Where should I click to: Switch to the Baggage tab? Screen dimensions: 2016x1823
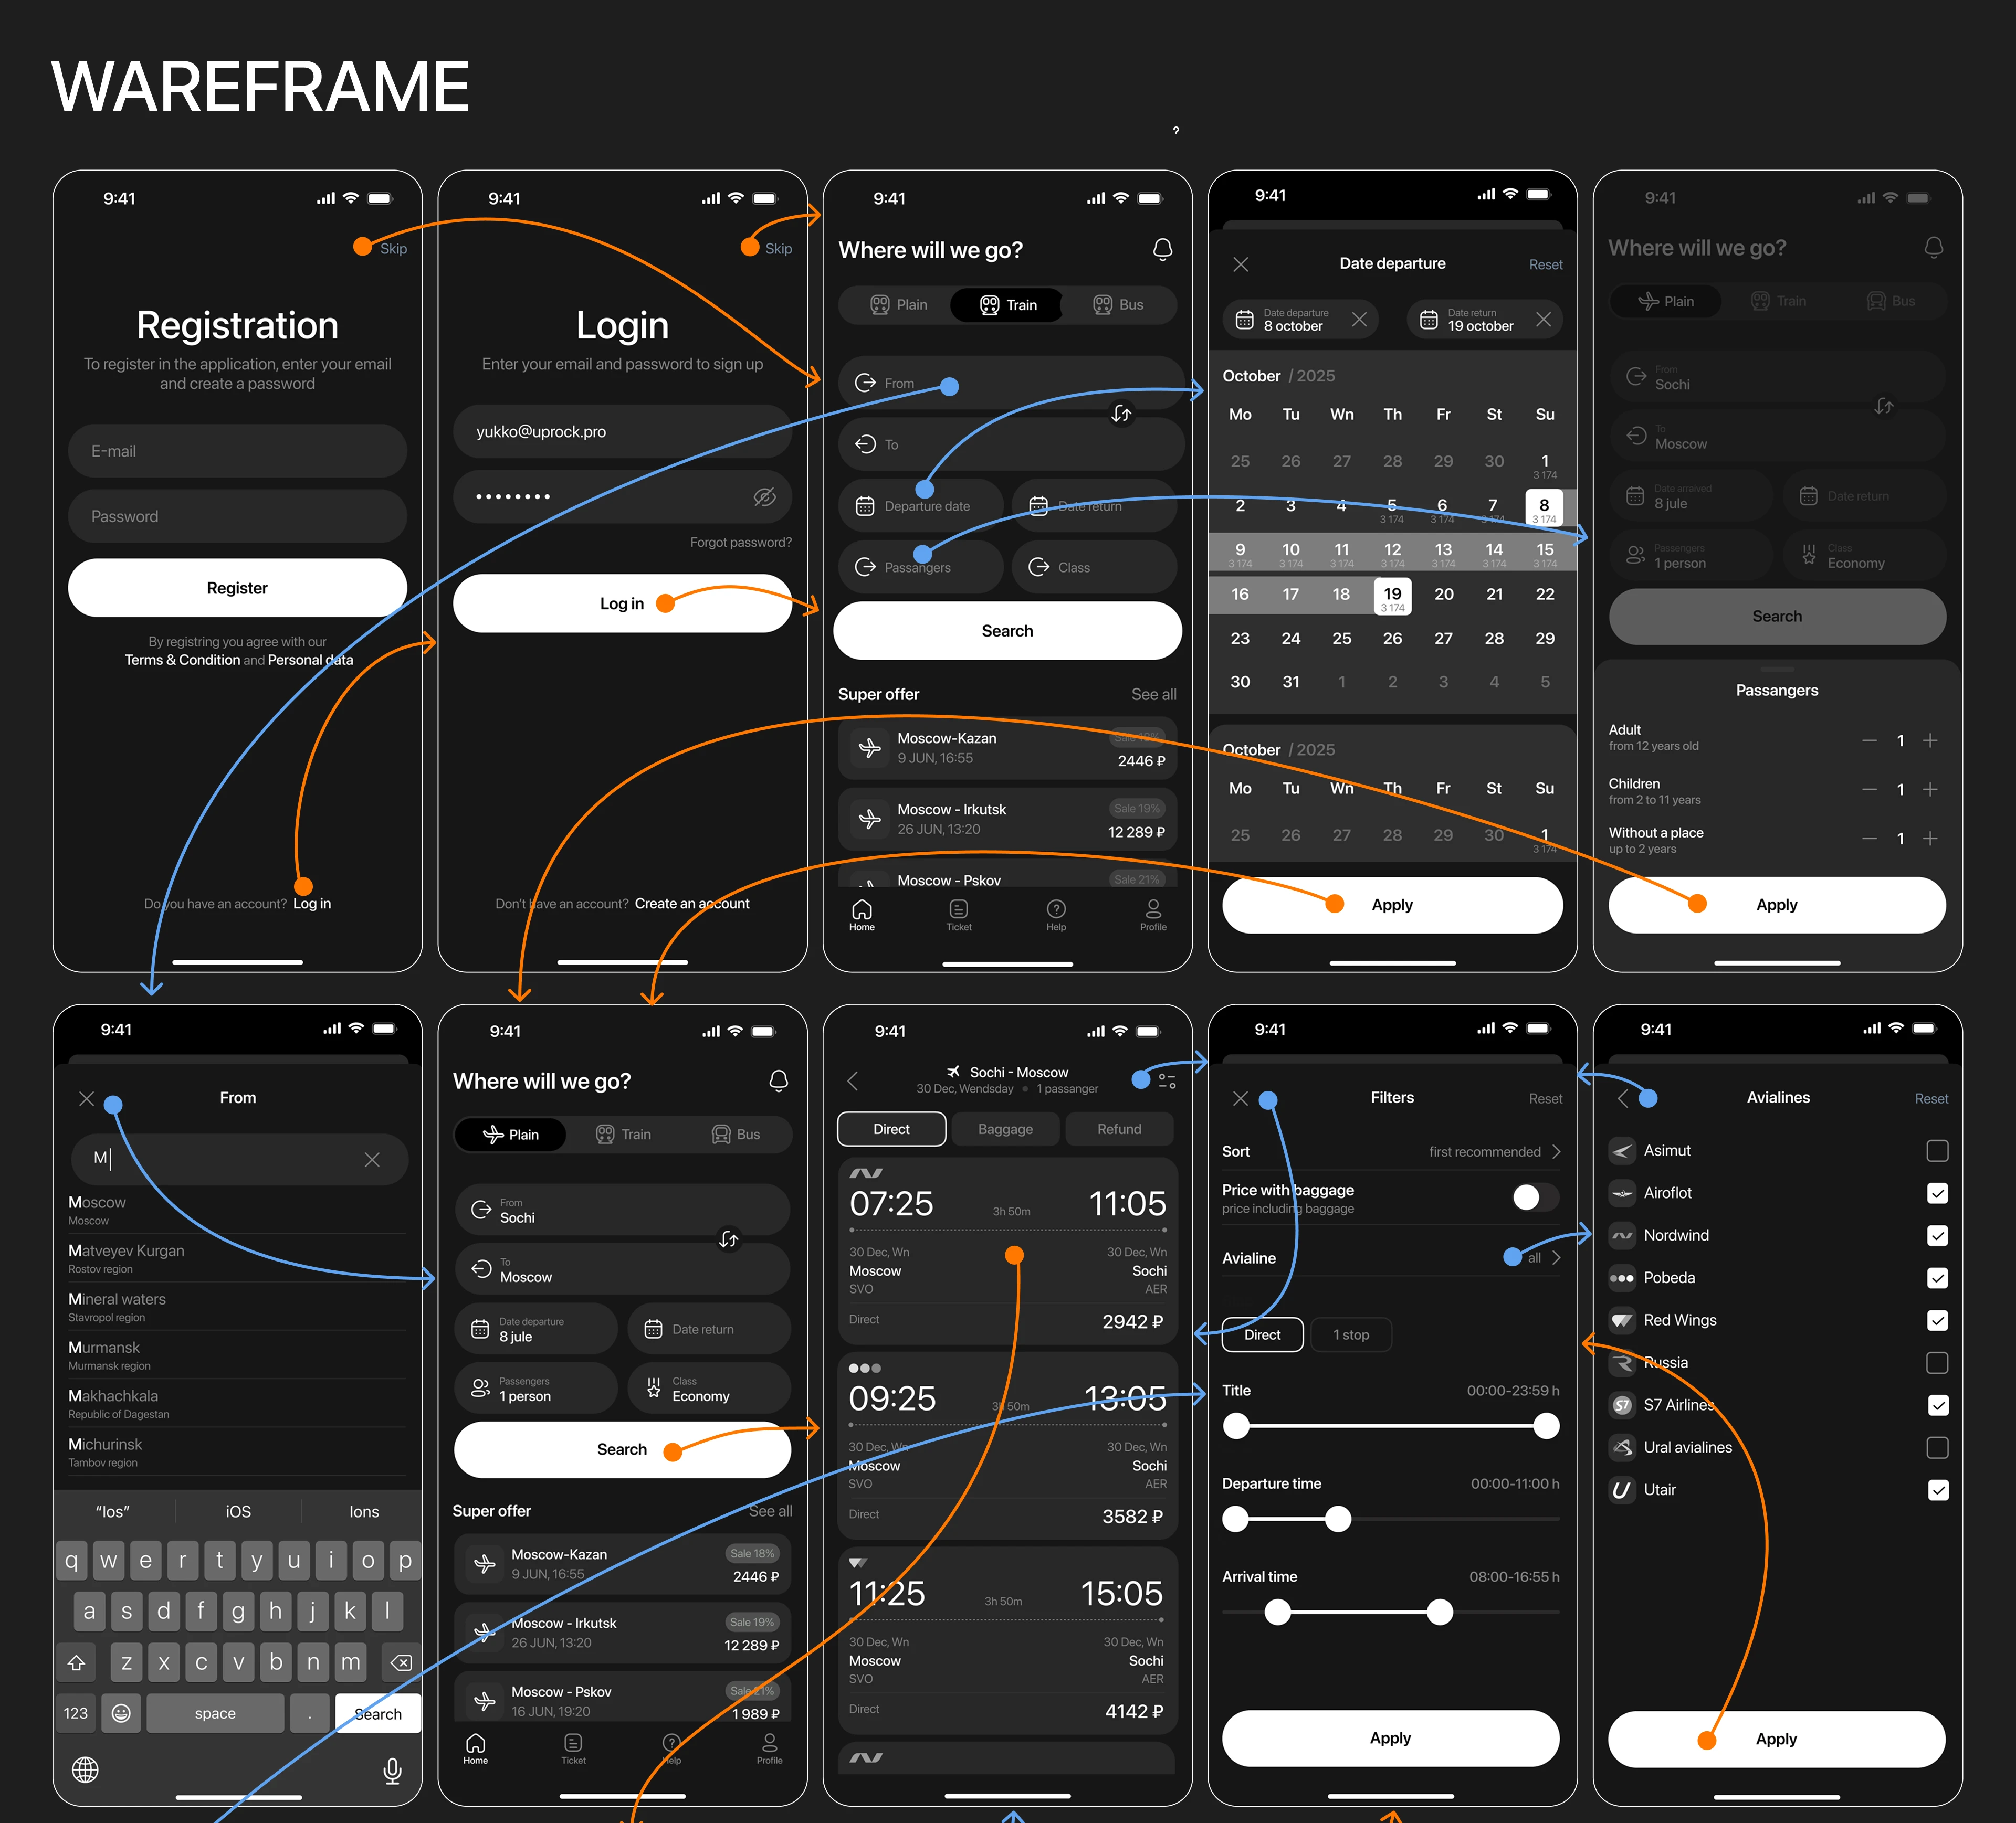click(x=1005, y=1129)
